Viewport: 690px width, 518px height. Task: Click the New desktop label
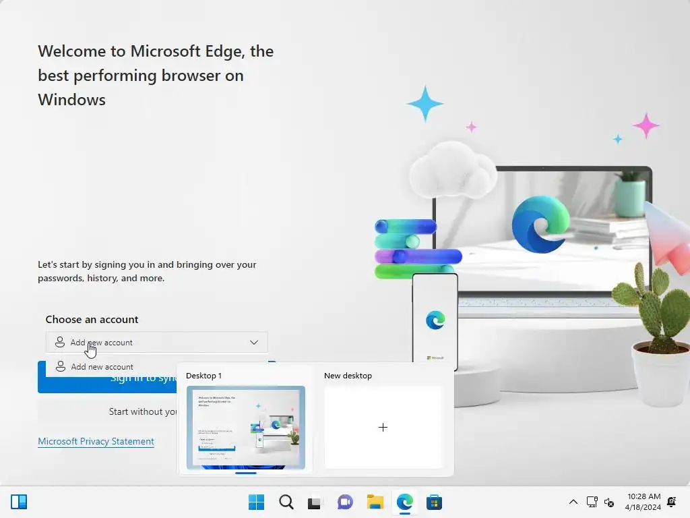click(x=348, y=376)
